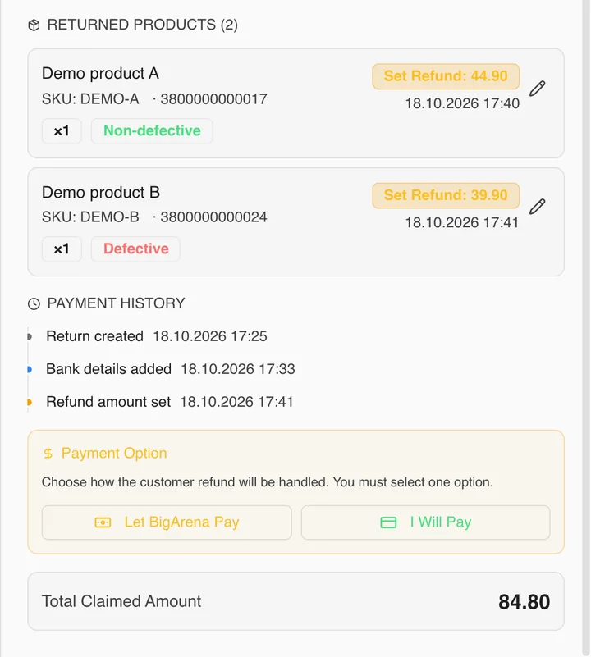
Task: Click the Total Claimed Amount 84.80 value
Action: click(x=525, y=602)
